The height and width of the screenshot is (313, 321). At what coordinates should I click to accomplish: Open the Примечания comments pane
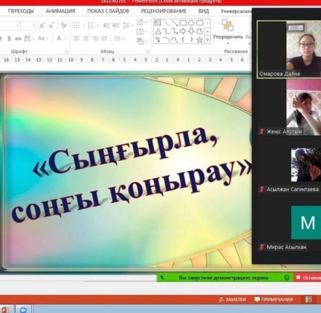(x=273, y=299)
